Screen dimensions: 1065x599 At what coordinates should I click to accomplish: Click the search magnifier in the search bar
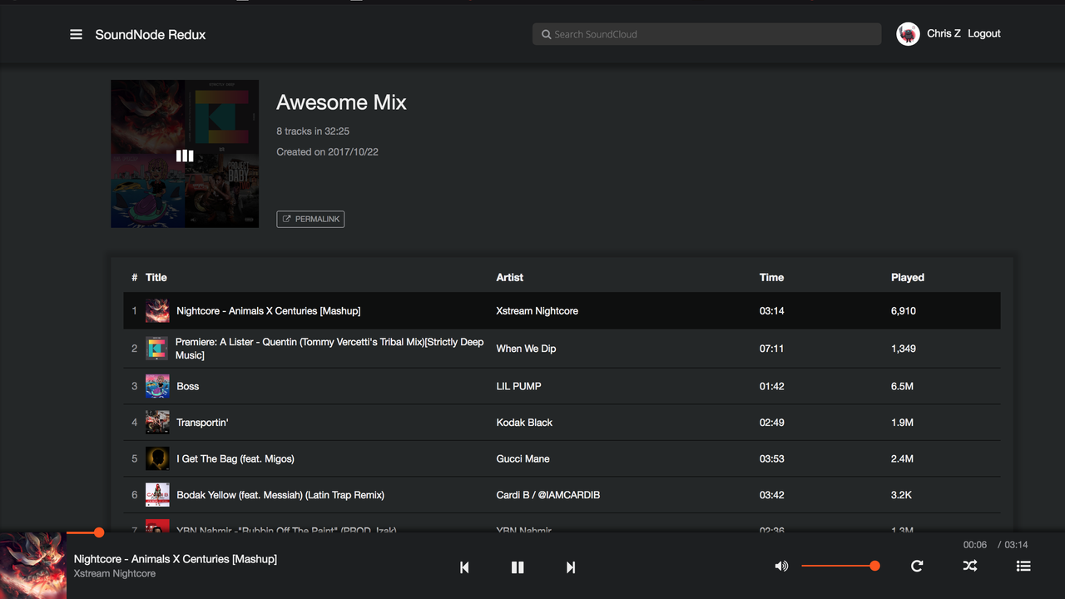tap(547, 34)
